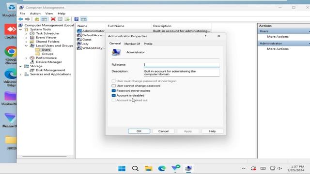The width and height of the screenshot is (310, 174).
Task: Open Microsoft Edge from taskbar
Action: (162, 169)
